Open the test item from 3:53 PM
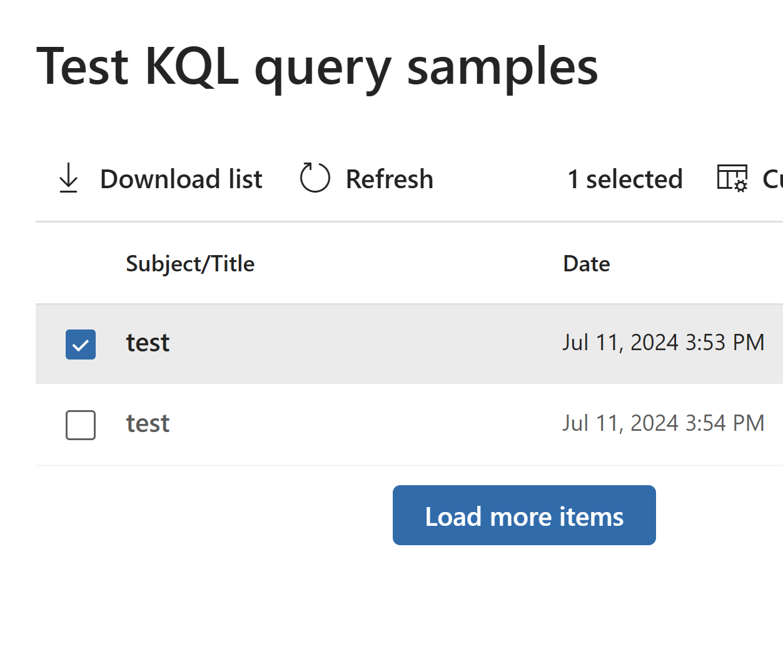 pyautogui.click(x=148, y=343)
